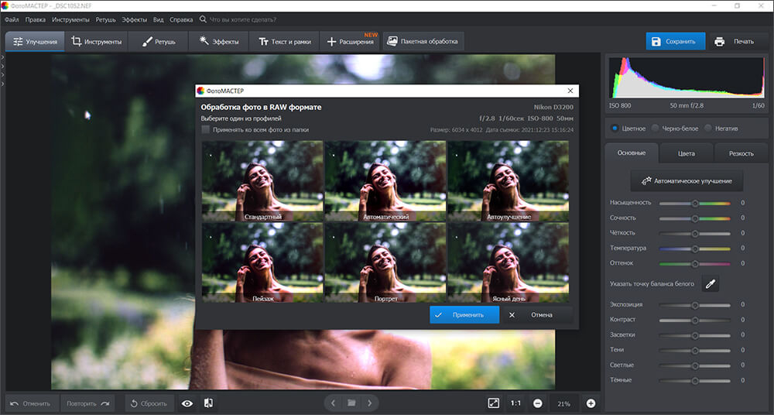Open the Инструменты menu in the menu bar

(x=70, y=20)
